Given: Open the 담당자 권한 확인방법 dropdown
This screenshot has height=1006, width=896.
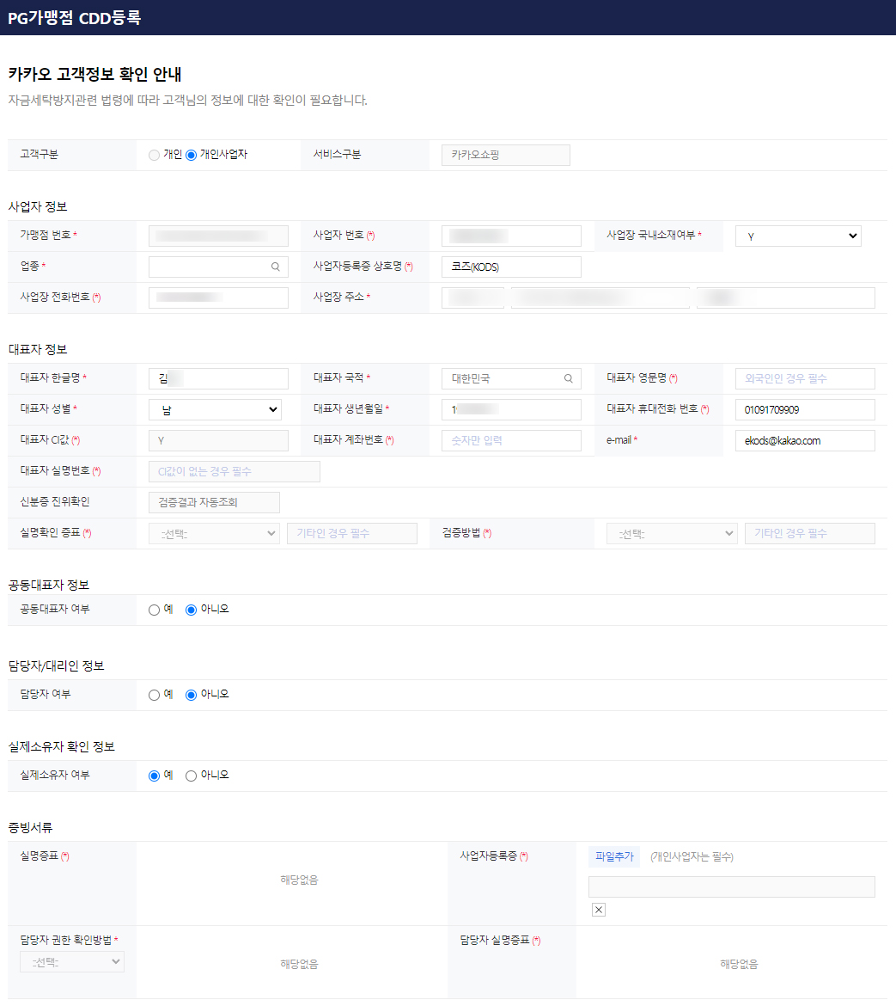Looking at the screenshot, I should click(x=72, y=962).
